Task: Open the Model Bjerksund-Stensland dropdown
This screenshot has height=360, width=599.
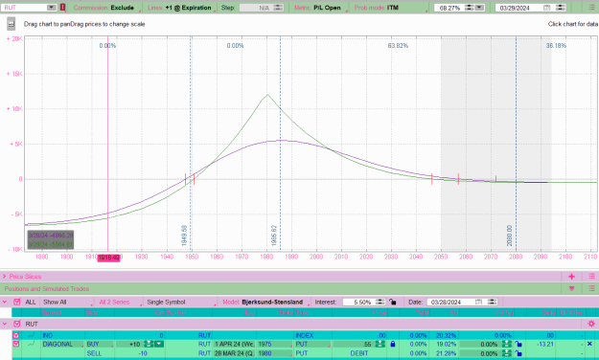Action: [265, 302]
